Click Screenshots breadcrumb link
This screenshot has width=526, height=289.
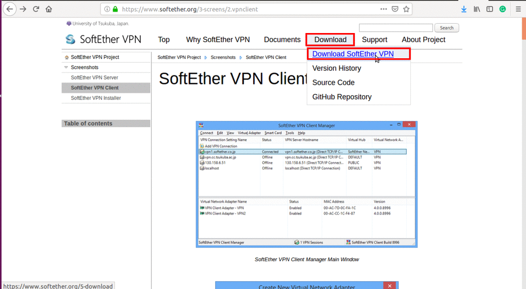223,57
